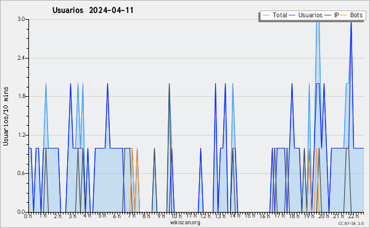The image size is (370, 228).
Task: Click the '3 h' x-axis label
Action: pyautogui.click(x=72, y=216)
